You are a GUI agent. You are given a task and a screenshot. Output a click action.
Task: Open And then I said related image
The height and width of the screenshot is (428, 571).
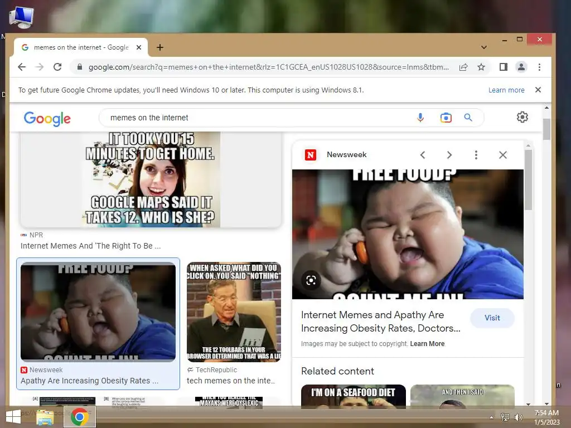tap(462, 396)
